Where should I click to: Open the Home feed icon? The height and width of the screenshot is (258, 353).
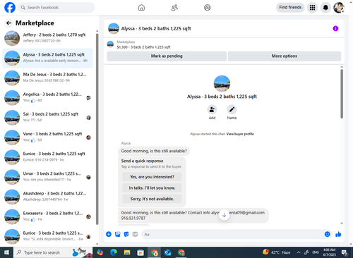(141, 8)
